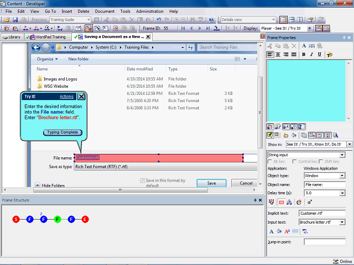This screenshot has width=354, height=265.
Task: Close the Saving a Document tab
Action: [148, 37]
